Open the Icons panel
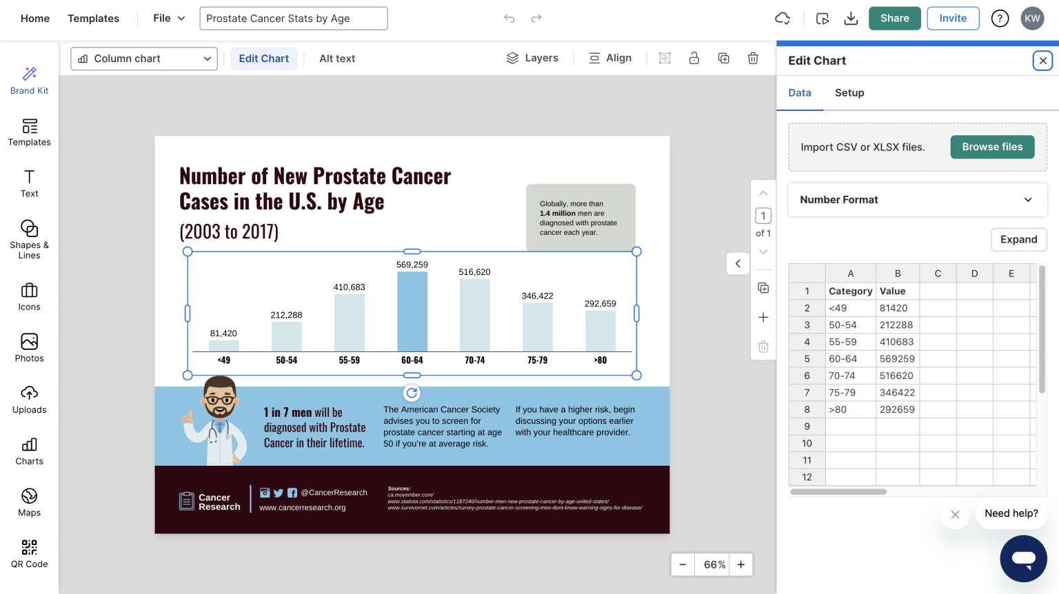This screenshot has width=1059, height=594. [x=29, y=296]
